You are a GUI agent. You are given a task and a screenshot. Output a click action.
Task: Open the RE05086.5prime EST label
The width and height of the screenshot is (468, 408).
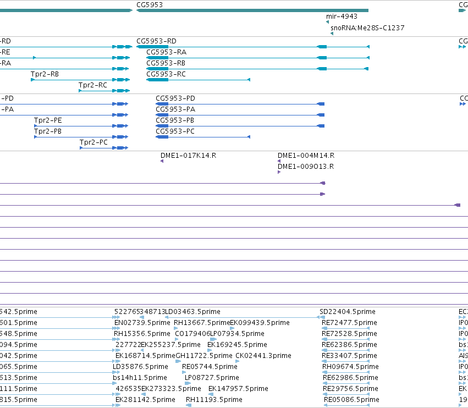(351, 400)
